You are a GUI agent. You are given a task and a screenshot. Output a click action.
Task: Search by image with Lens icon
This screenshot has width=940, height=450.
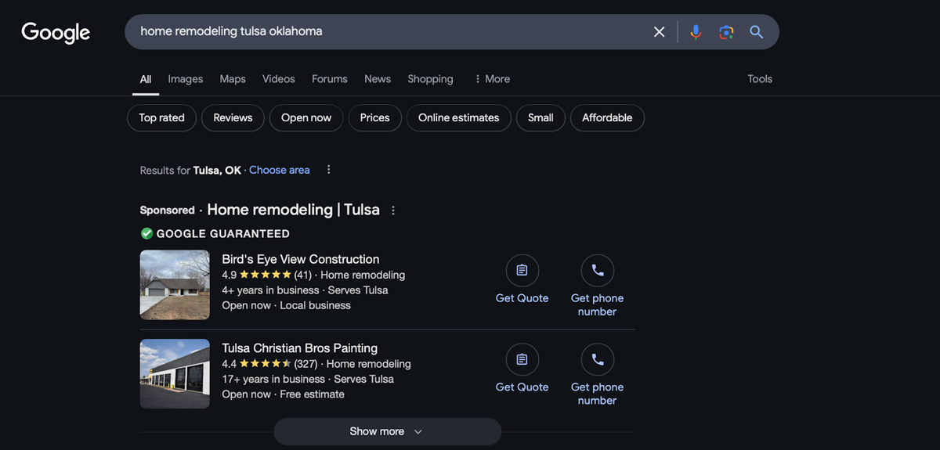tap(726, 32)
